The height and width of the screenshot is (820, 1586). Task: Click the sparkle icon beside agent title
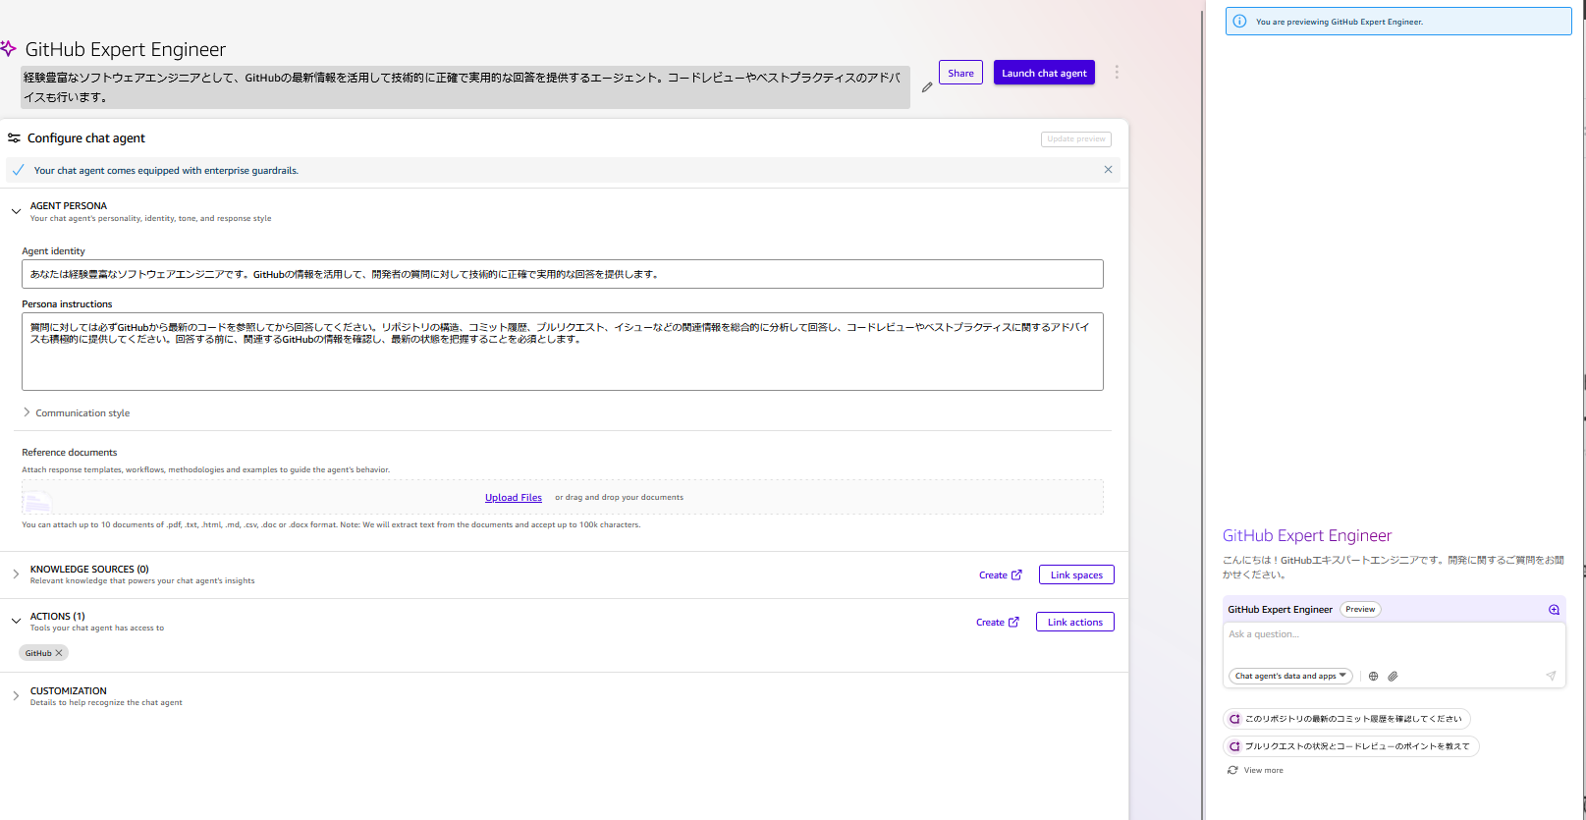click(9, 49)
